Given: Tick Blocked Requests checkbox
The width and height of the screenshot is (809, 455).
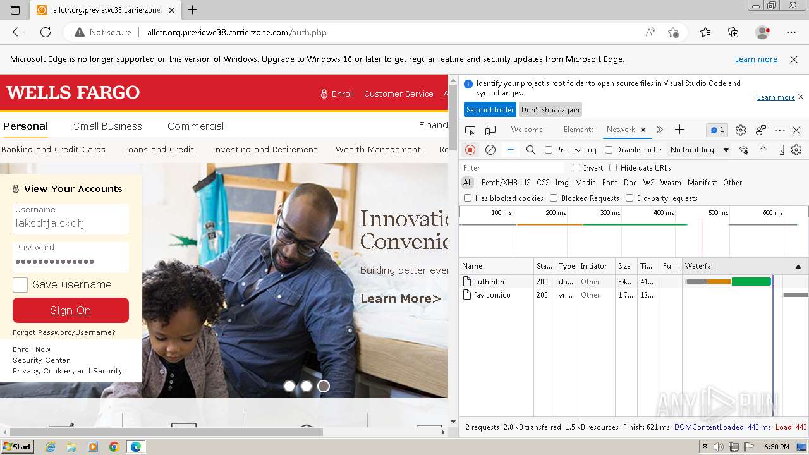Looking at the screenshot, I should point(554,198).
